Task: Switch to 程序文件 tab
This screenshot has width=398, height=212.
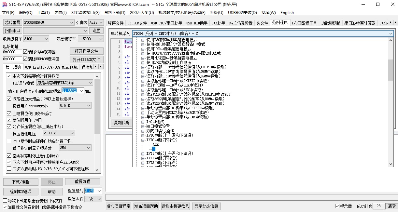Action: click(x=116, y=23)
